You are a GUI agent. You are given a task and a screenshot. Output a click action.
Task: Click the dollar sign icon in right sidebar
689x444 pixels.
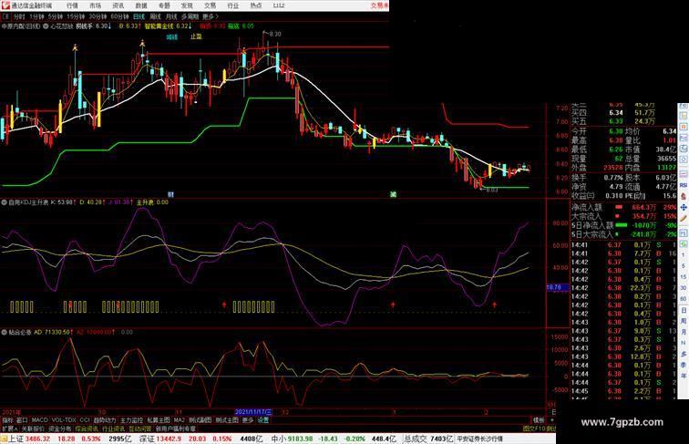point(684,197)
